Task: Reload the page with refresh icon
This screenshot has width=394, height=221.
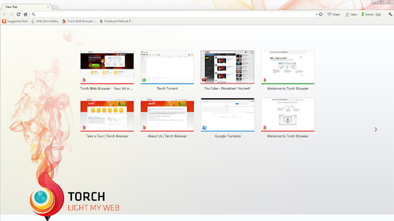Action: pos(18,14)
